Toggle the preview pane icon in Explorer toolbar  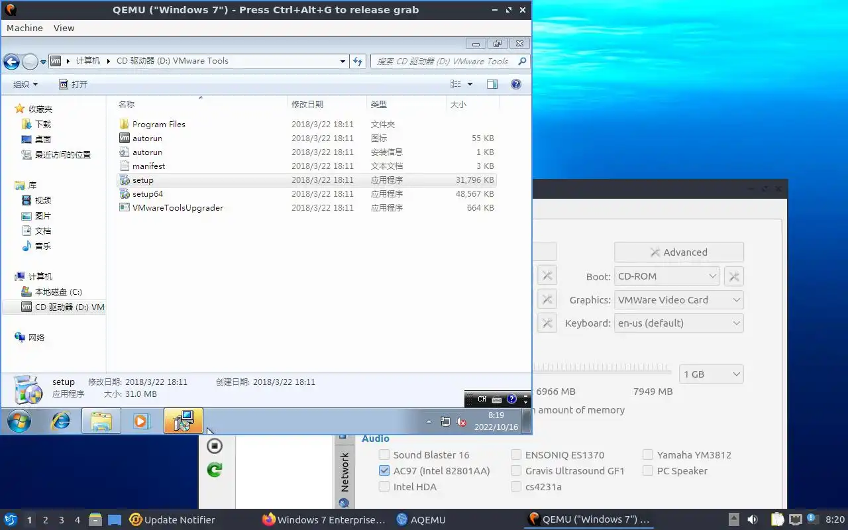coord(492,84)
